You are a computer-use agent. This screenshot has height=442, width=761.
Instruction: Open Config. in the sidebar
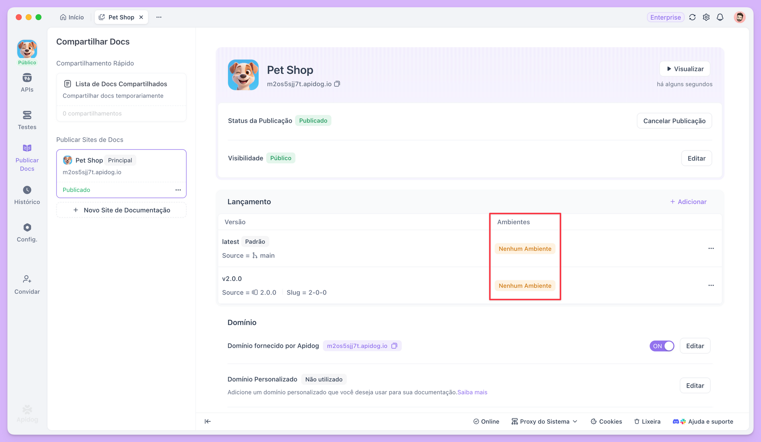pyautogui.click(x=27, y=233)
